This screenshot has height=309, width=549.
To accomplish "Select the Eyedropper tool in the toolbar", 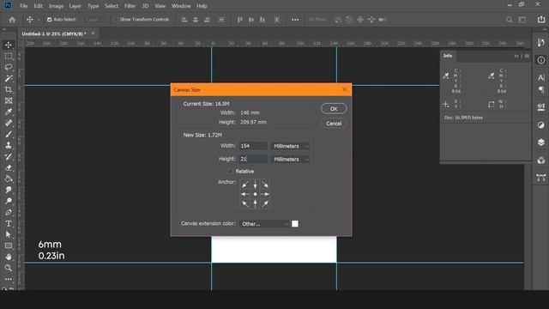I will (x=9, y=112).
